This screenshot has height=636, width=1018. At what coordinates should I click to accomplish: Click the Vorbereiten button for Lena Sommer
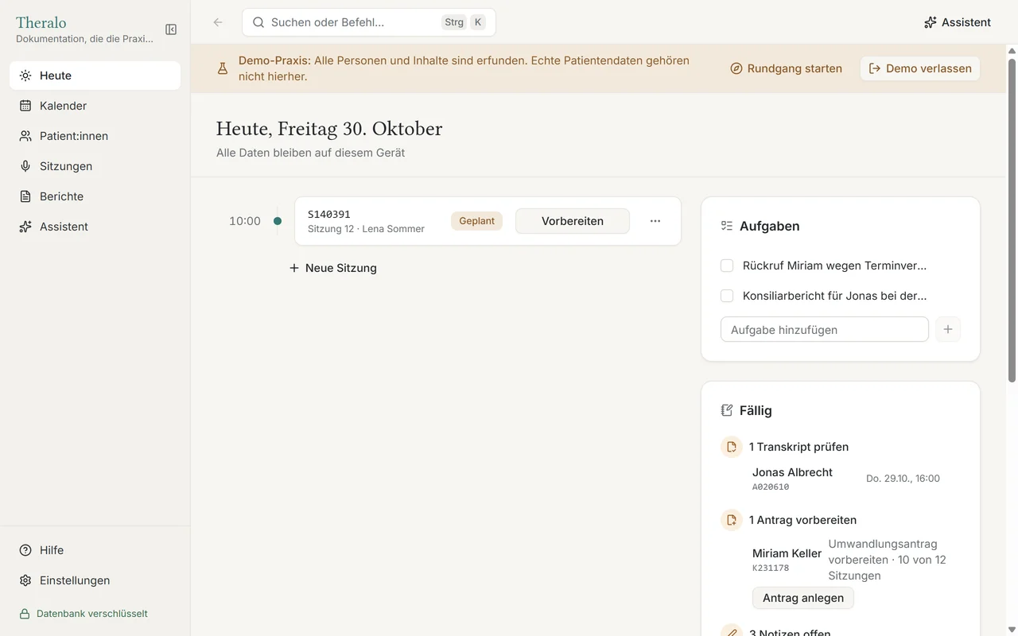[x=573, y=221]
